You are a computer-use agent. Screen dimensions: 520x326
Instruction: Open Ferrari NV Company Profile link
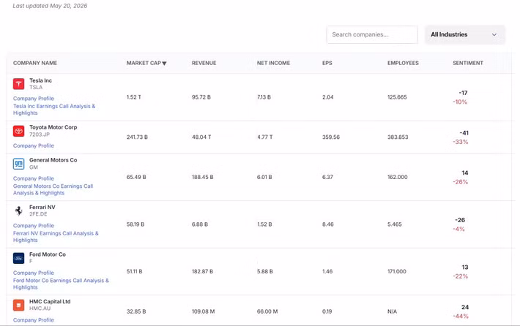tap(34, 226)
